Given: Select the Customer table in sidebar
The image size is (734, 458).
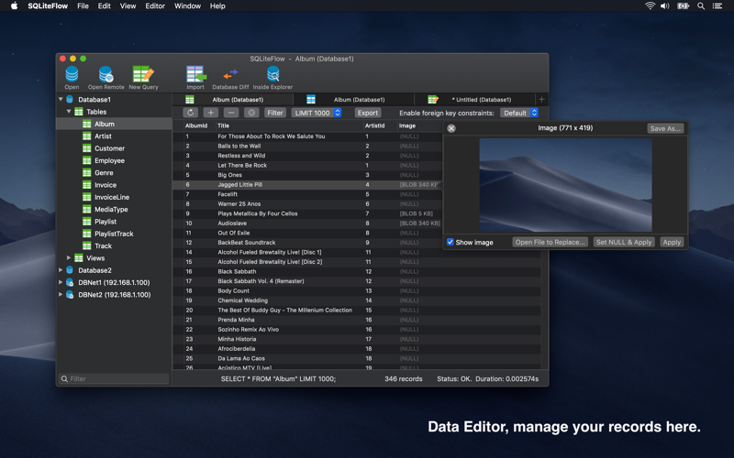Looking at the screenshot, I should point(109,148).
